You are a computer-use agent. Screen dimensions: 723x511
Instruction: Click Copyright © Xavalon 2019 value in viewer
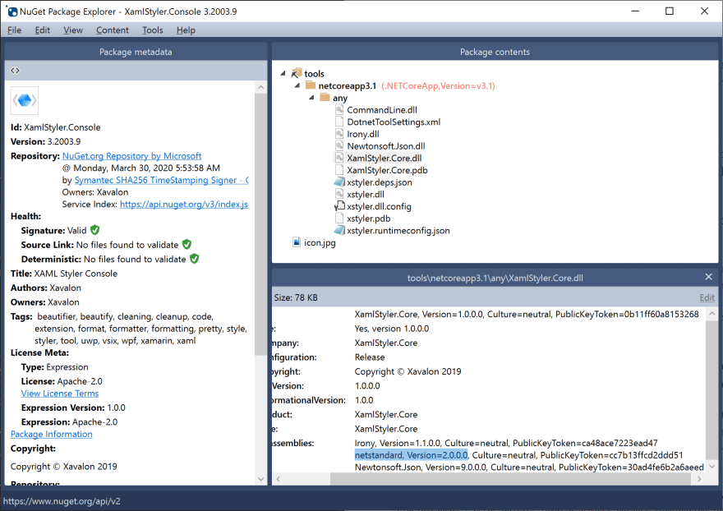coord(408,371)
